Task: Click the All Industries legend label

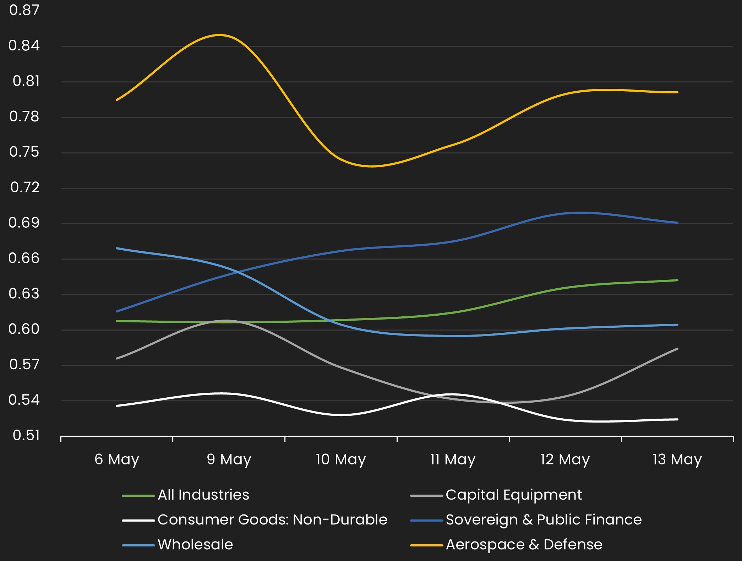Action: pyautogui.click(x=203, y=495)
